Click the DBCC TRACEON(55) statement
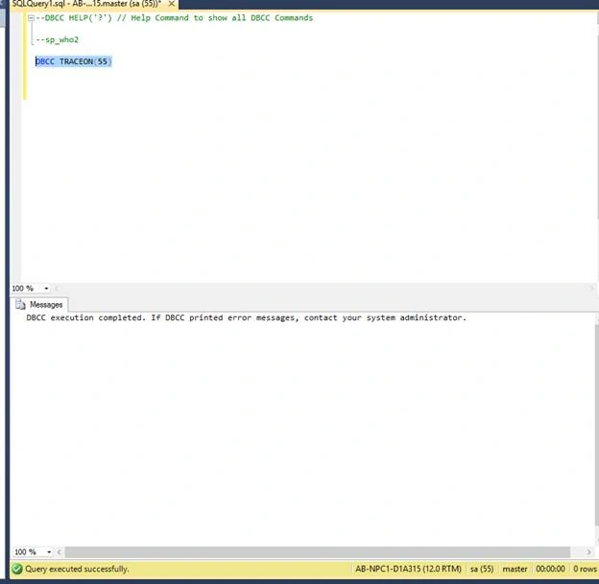 pos(73,61)
